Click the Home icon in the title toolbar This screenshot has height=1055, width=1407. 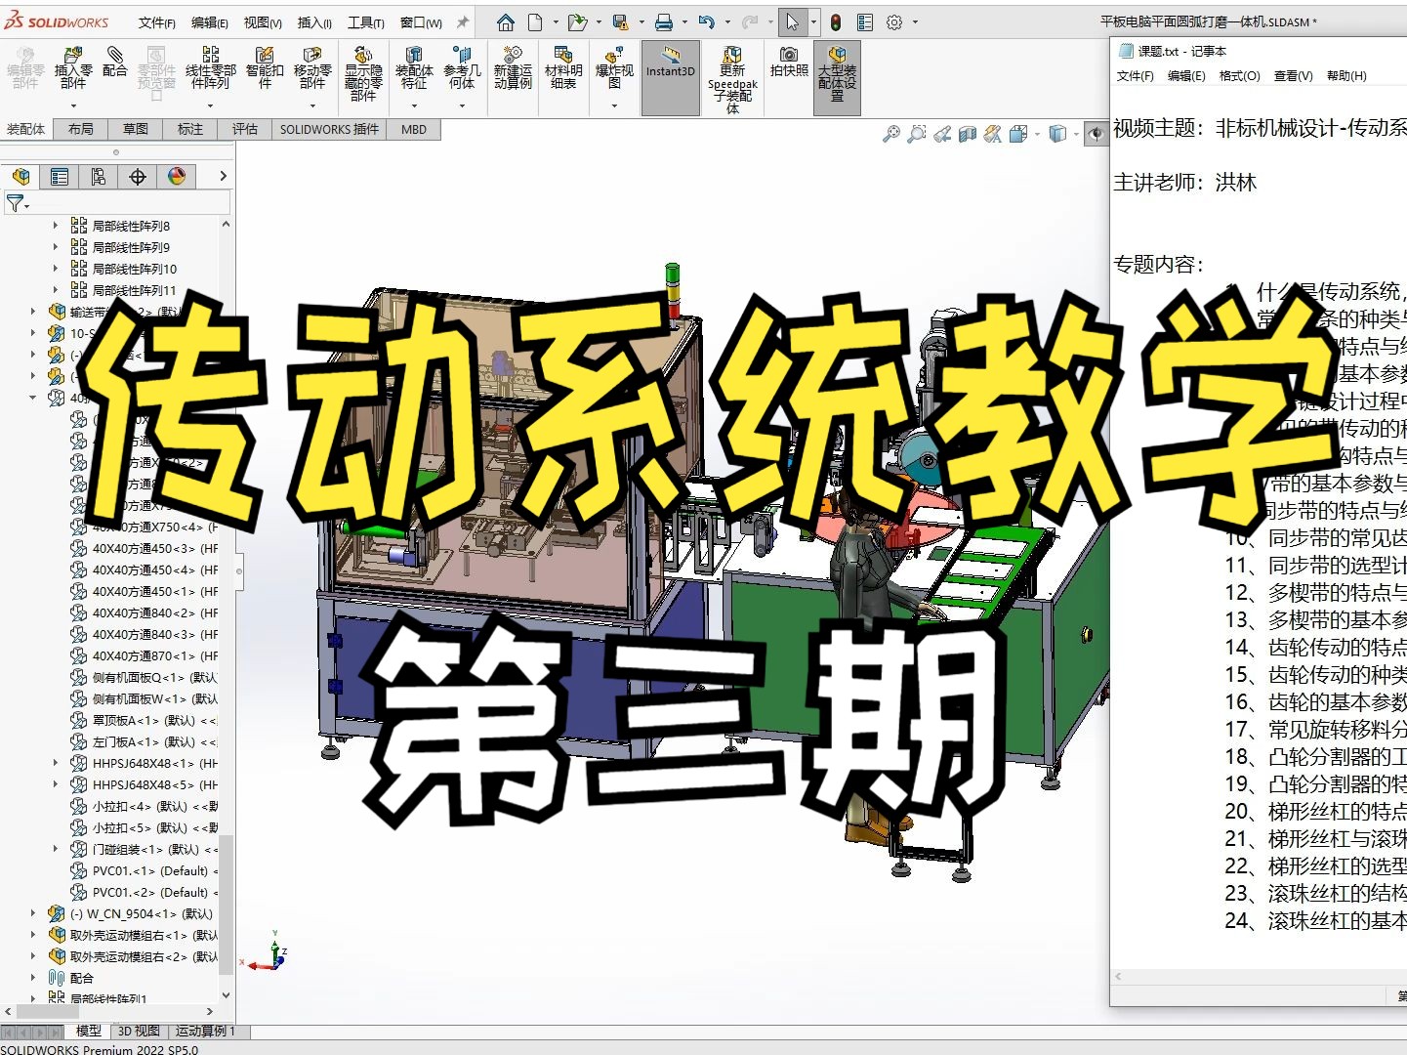(506, 21)
